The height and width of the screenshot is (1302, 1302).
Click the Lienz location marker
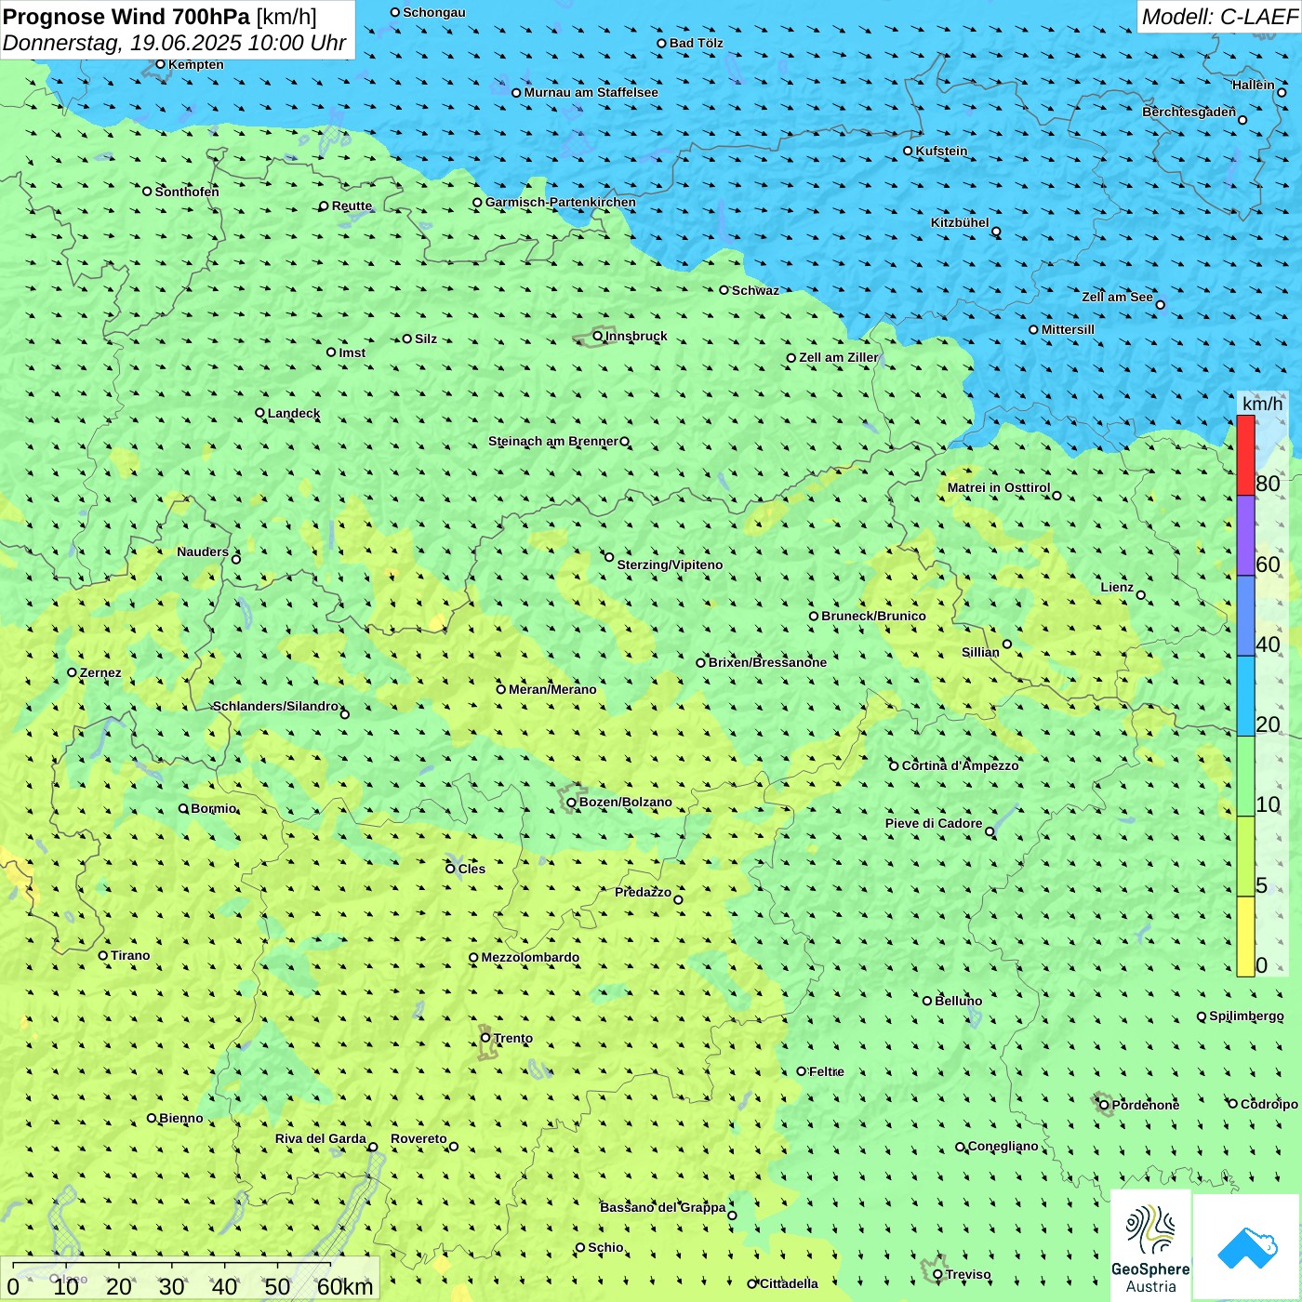(1141, 595)
